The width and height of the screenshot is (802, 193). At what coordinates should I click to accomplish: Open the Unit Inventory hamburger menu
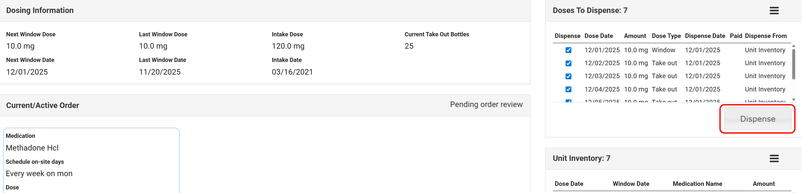[774, 159]
